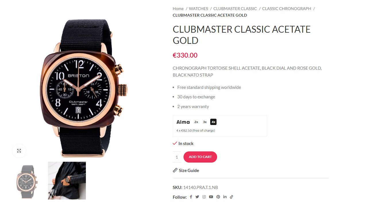This screenshot has width=365, height=203.
Task: Go to Home breadcrumb
Action: (x=178, y=9)
